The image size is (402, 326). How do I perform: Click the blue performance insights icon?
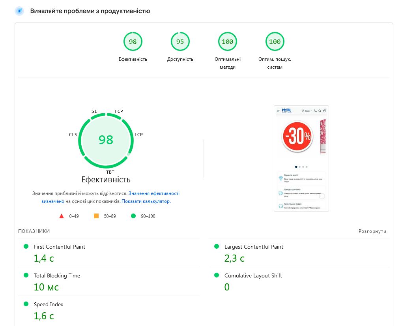point(19,11)
